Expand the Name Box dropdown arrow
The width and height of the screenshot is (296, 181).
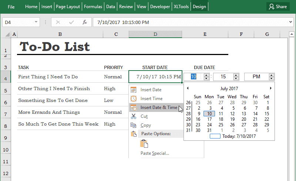(36, 22)
